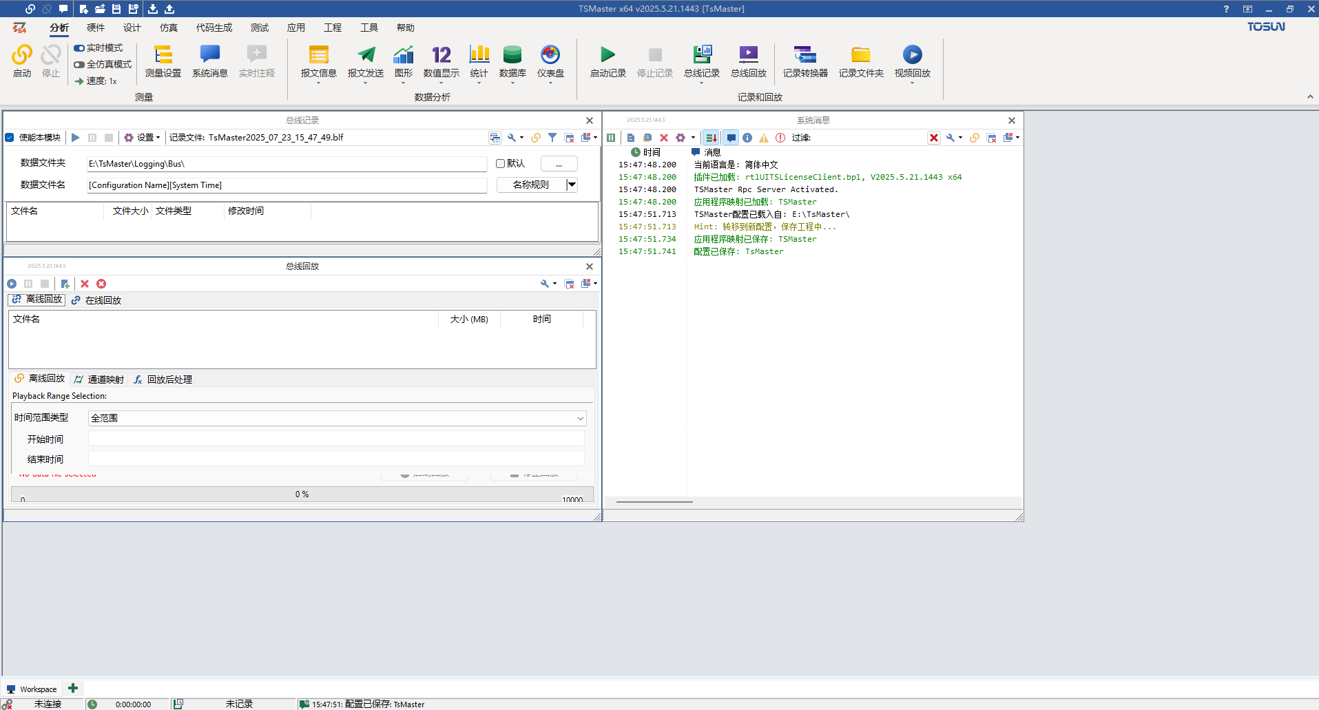Switch to 通道映射 tab

point(99,379)
